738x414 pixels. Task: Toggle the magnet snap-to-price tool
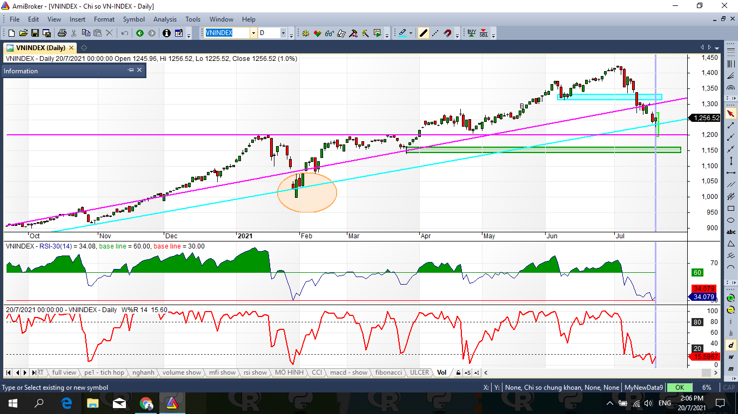point(447,33)
